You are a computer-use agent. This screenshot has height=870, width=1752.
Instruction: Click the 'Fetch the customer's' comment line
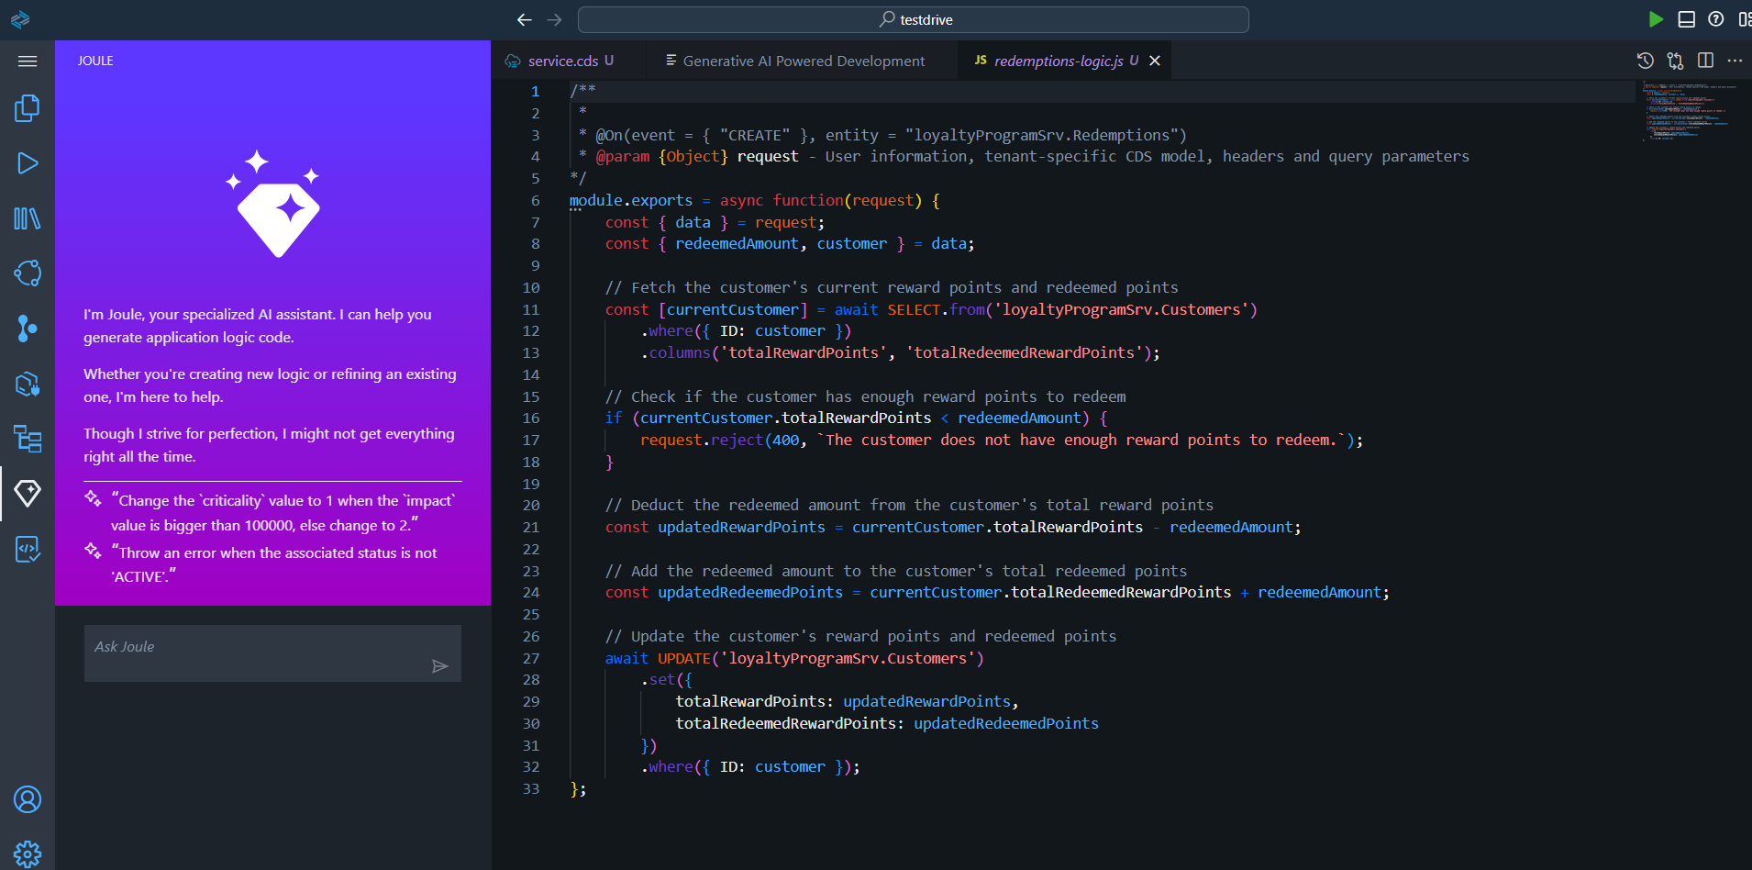(x=892, y=288)
